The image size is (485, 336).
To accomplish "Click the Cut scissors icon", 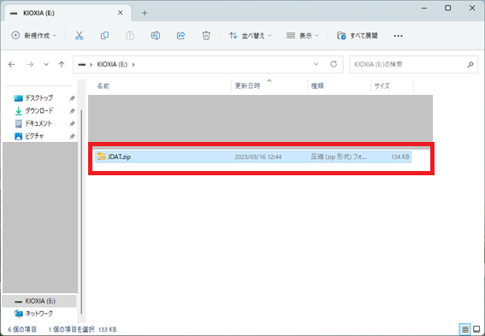I will click(80, 36).
